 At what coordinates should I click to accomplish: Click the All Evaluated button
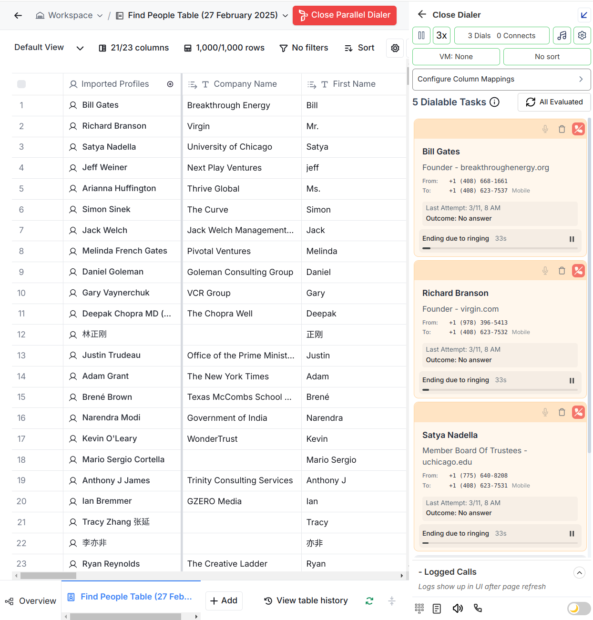click(x=554, y=102)
